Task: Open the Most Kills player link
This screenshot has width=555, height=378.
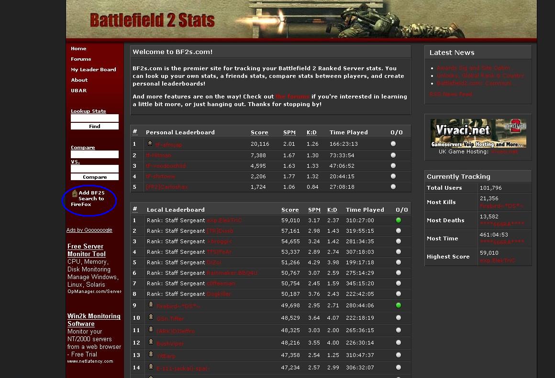Action: [501, 206]
